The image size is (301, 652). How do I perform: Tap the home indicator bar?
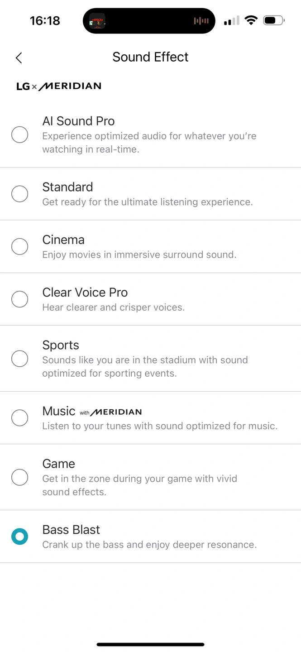[150, 644]
